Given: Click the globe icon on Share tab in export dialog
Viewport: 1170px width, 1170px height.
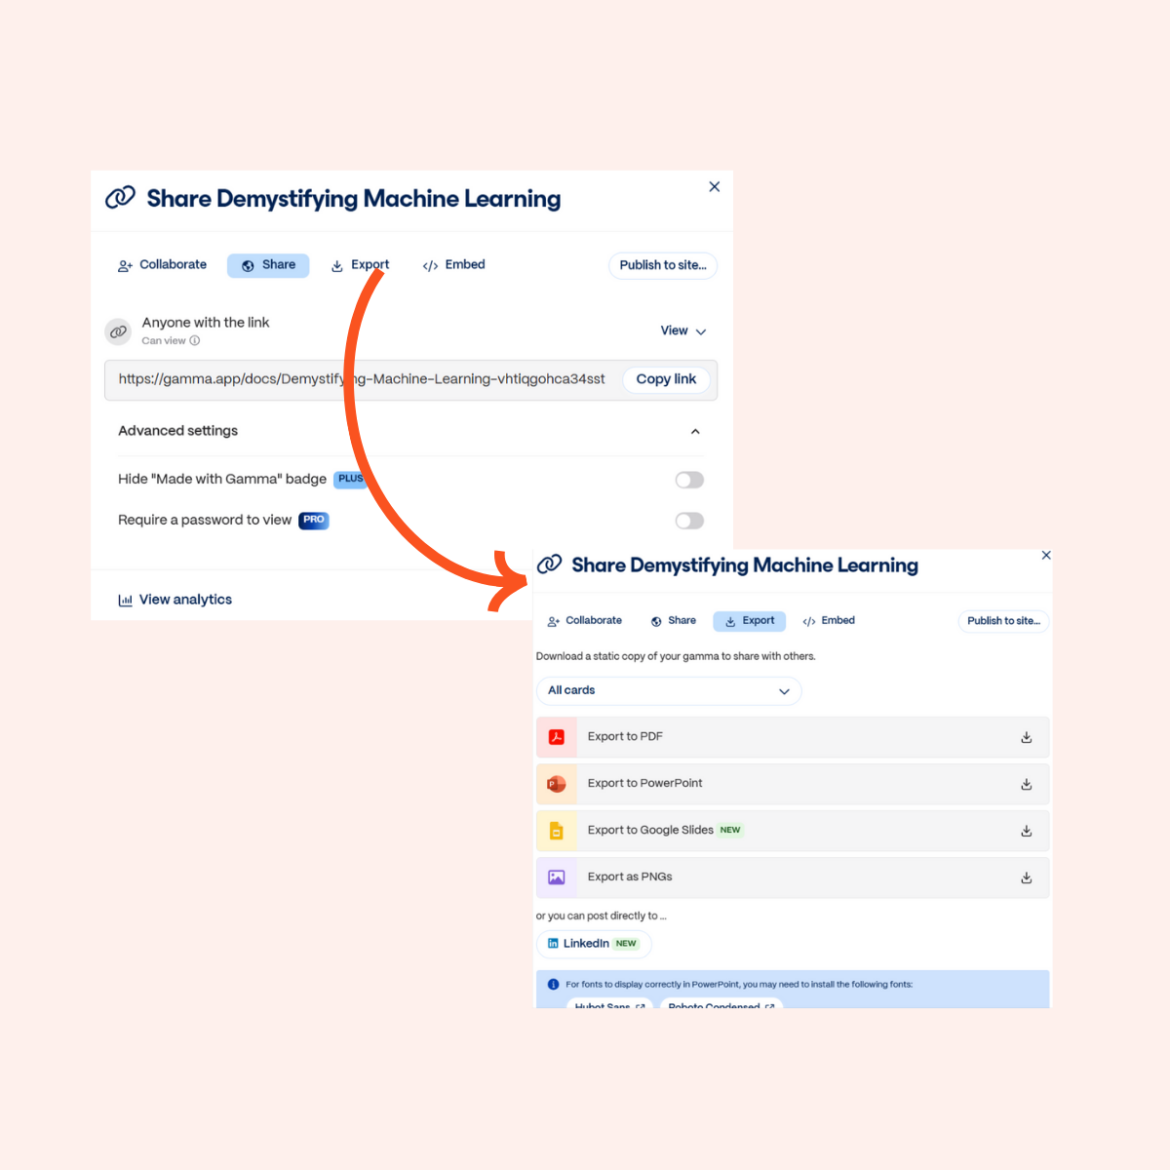Looking at the screenshot, I should 656,622.
